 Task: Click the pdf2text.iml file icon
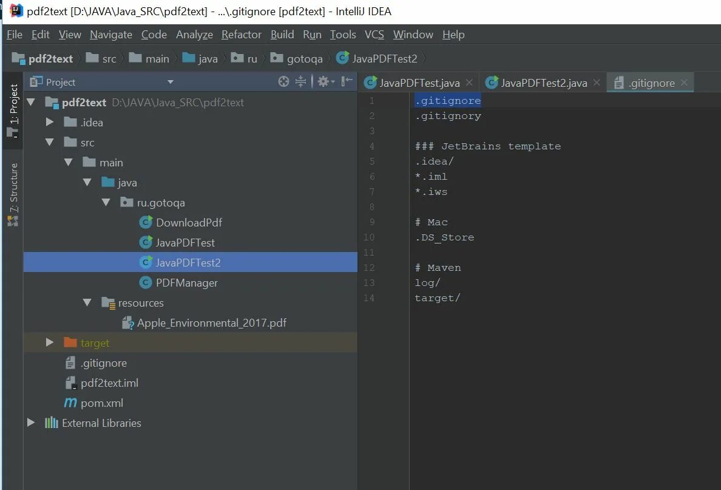tap(70, 383)
